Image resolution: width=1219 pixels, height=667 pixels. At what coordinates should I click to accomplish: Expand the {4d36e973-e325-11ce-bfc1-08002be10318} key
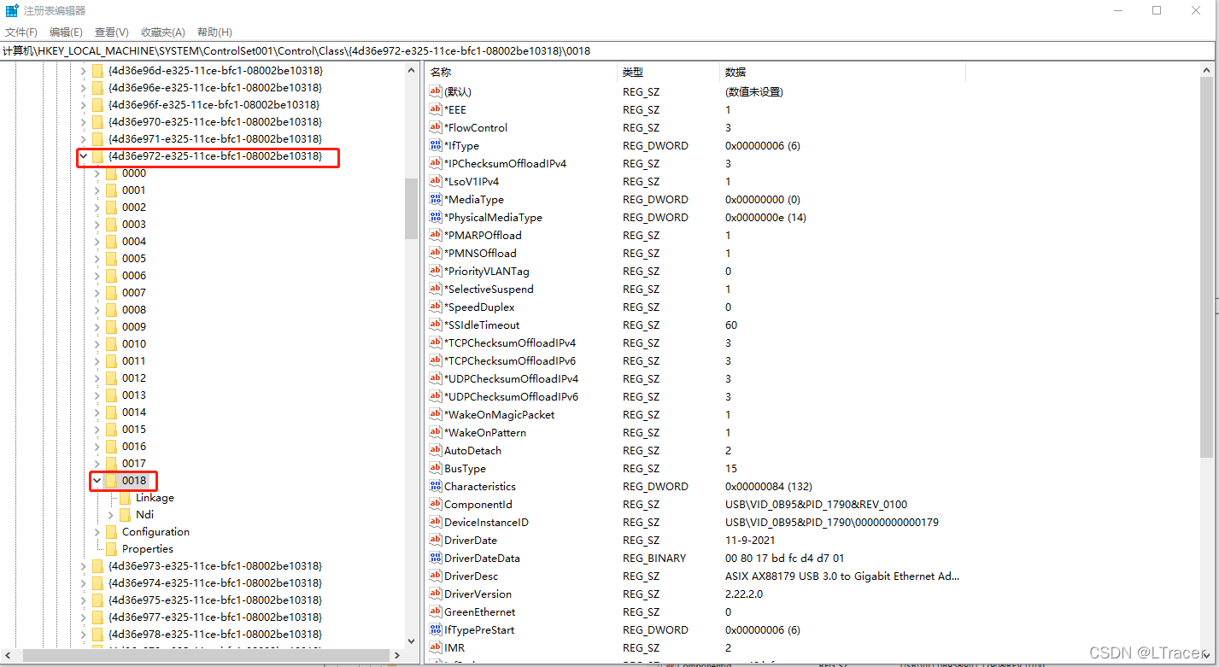(x=83, y=565)
